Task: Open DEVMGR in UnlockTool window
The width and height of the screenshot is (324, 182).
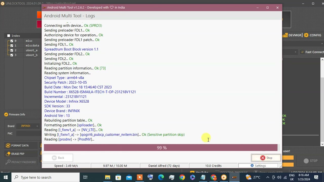Action: [x=292, y=35]
